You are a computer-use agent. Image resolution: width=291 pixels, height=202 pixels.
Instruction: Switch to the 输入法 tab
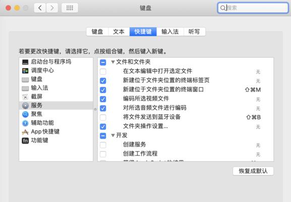170,32
